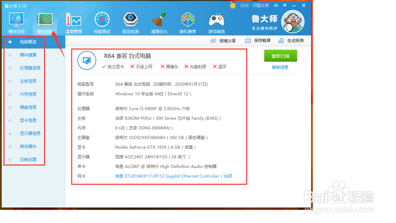The width and height of the screenshot is (396, 223).
Task: Click Windows 10 专业版 64位 text
Action: tap(153, 94)
